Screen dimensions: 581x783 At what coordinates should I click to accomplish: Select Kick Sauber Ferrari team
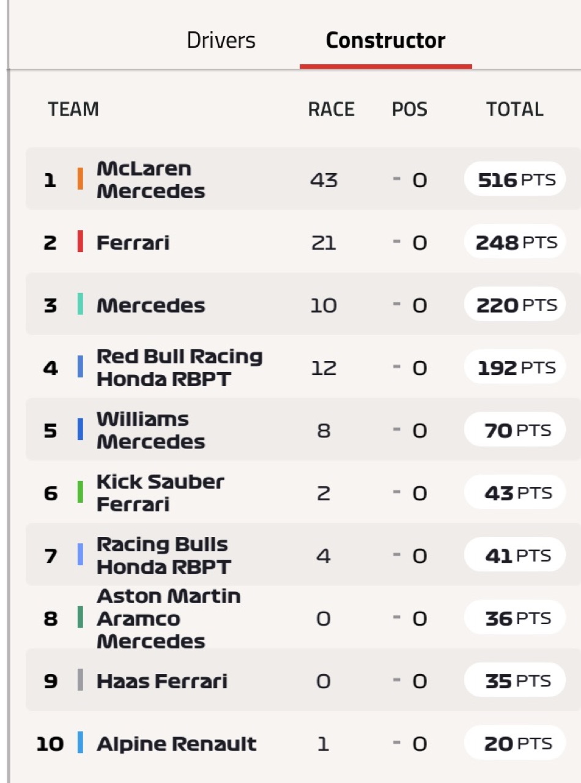pos(160,492)
